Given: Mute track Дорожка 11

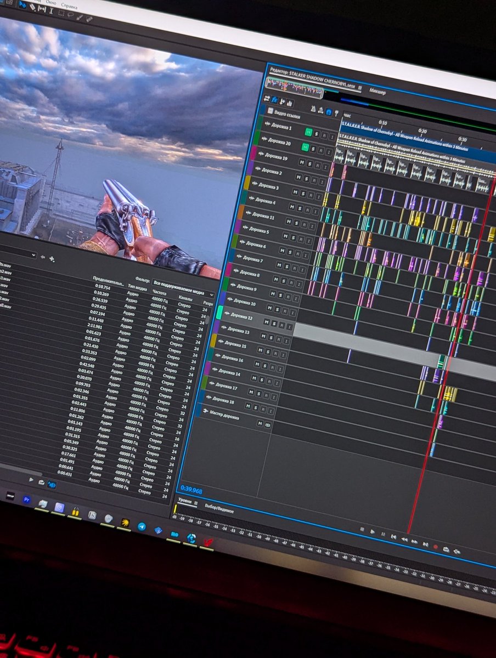Looking at the screenshot, I should click(289, 222).
